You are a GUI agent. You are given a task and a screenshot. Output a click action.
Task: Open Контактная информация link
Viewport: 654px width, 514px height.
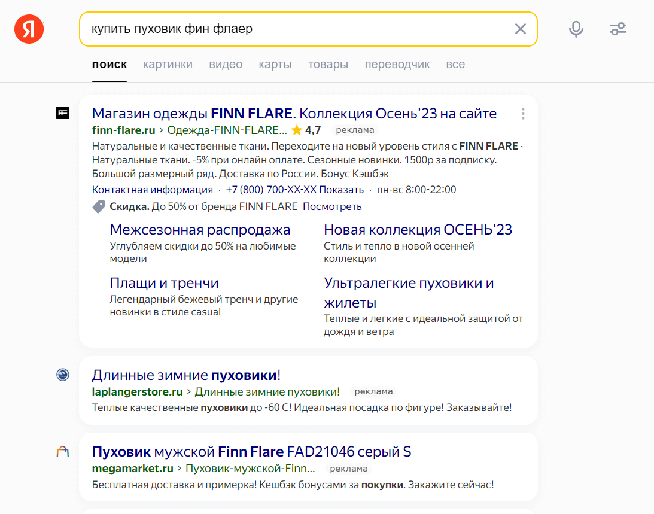pyautogui.click(x=153, y=190)
